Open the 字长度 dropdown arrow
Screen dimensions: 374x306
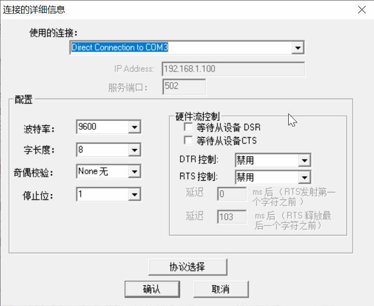(134, 150)
